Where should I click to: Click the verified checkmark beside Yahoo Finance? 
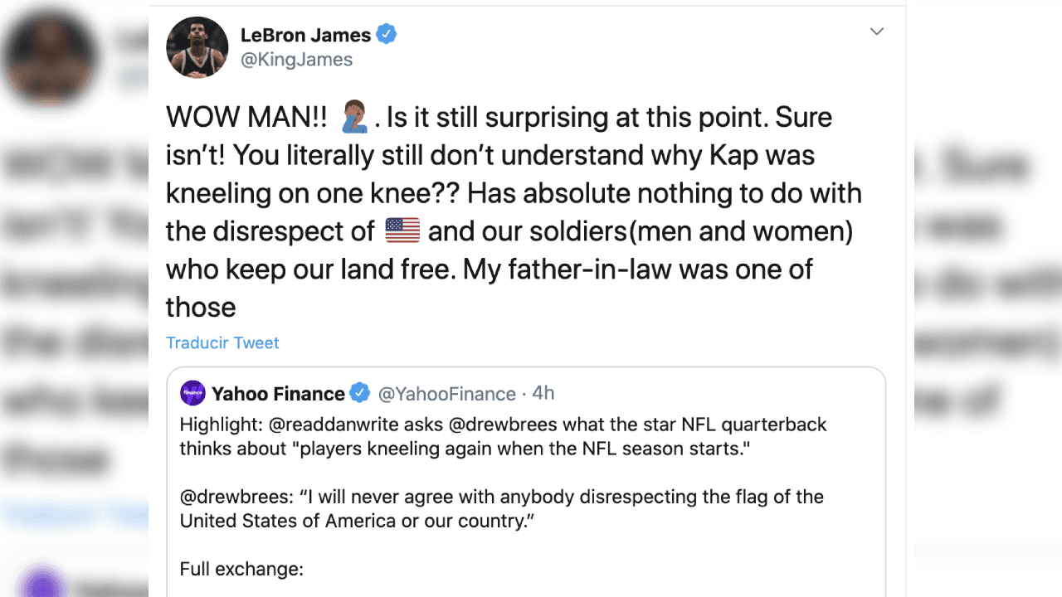click(x=360, y=393)
